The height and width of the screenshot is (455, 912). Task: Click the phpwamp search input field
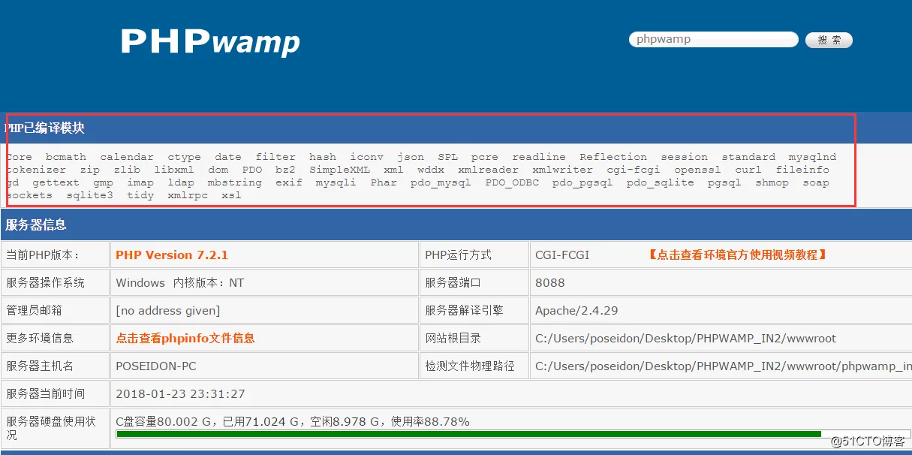pos(713,39)
